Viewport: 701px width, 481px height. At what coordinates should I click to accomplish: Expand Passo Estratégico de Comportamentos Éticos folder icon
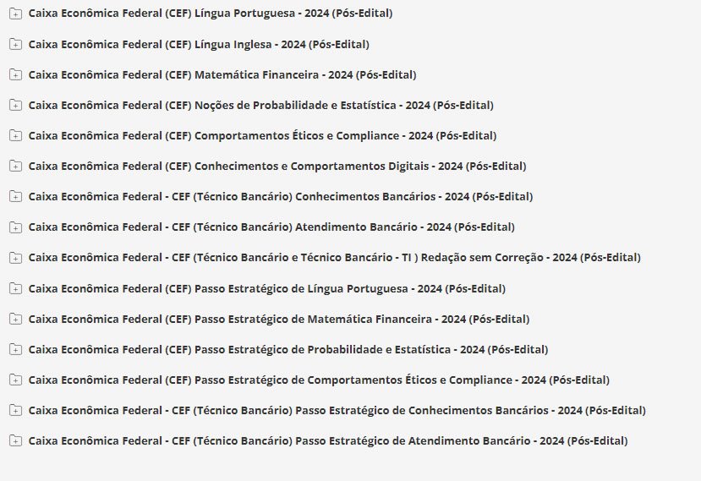(15, 380)
